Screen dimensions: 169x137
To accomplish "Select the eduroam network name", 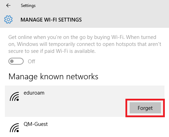I will click(34, 93).
